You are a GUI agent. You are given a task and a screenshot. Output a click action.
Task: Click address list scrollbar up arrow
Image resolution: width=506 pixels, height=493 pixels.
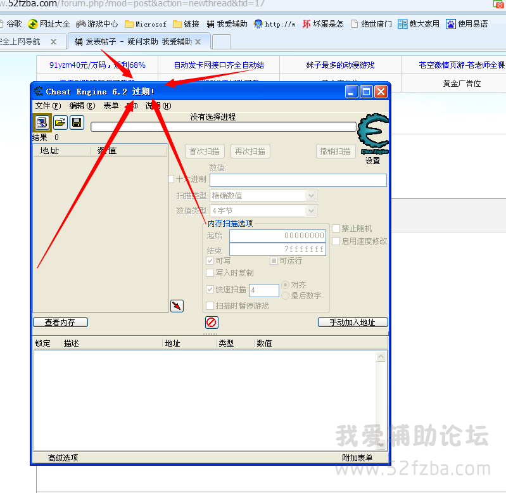click(x=381, y=356)
